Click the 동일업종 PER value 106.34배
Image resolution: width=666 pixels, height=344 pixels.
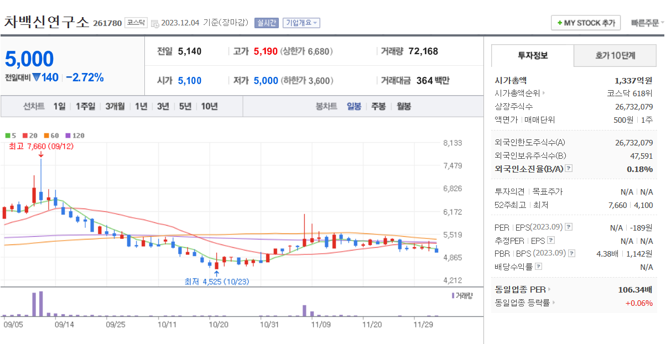click(636, 289)
